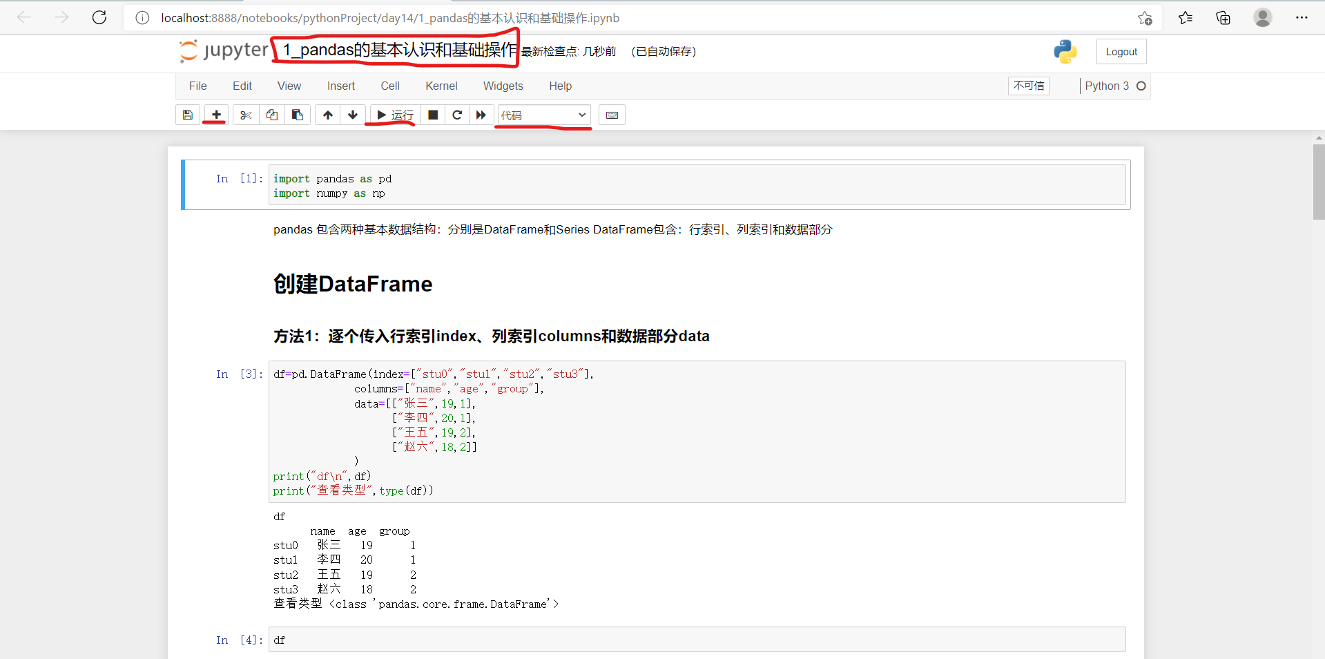Open the File menu
This screenshot has height=659, width=1325.
pos(198,86)
